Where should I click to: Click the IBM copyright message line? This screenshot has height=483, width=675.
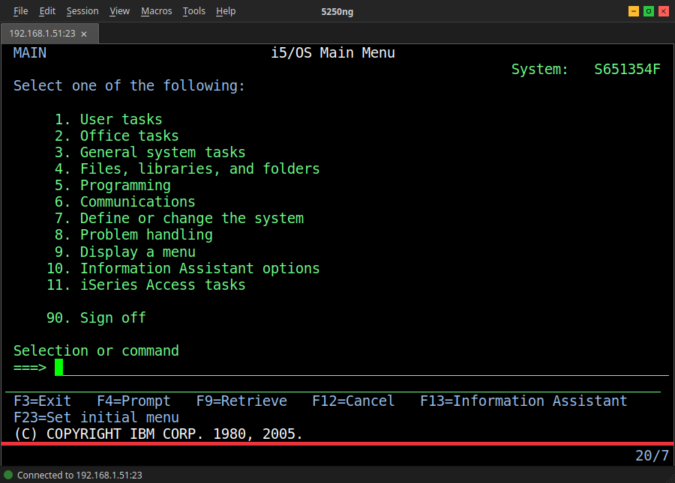pyautogui.click(x=158, y=434)
